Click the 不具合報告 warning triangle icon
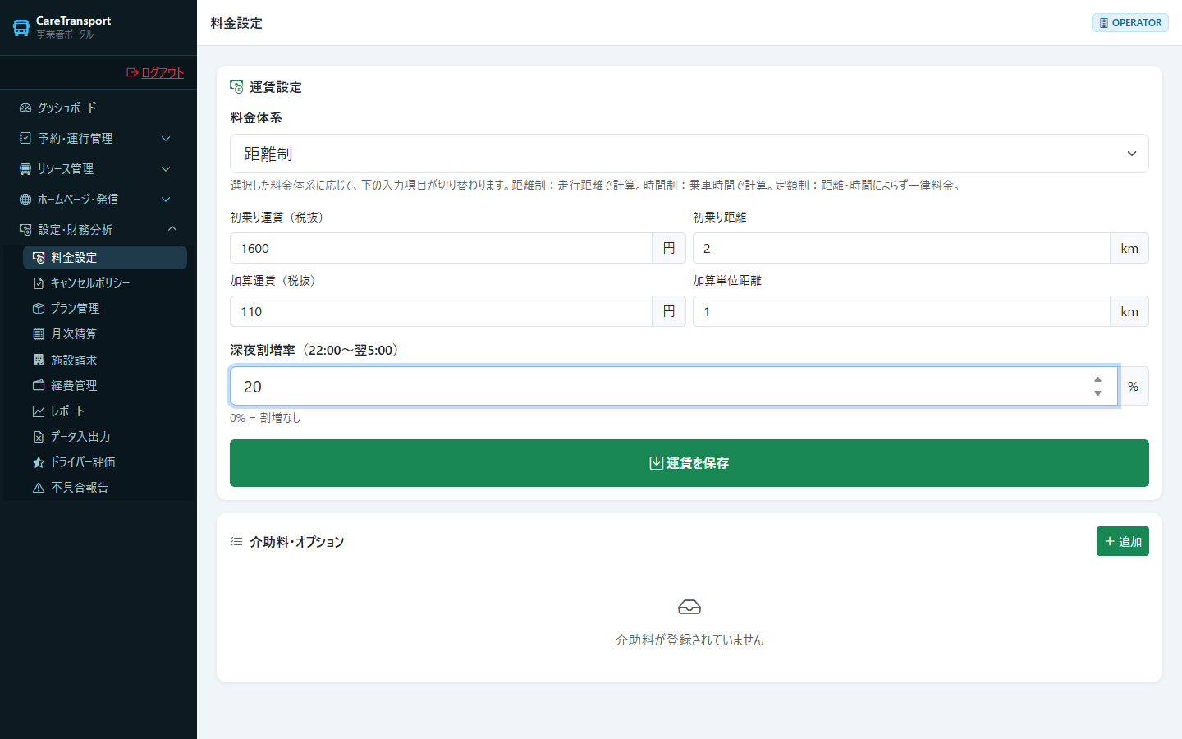Screen dimensions: 1182x739 tap(39, 488)
